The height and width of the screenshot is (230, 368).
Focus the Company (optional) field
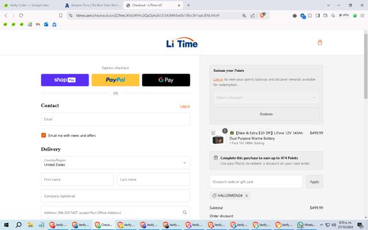pos(116,196)
